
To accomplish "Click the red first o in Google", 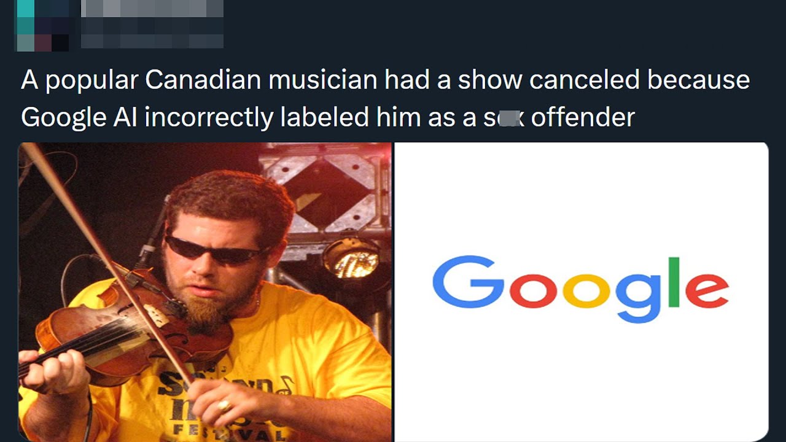I will pos(534,290).
